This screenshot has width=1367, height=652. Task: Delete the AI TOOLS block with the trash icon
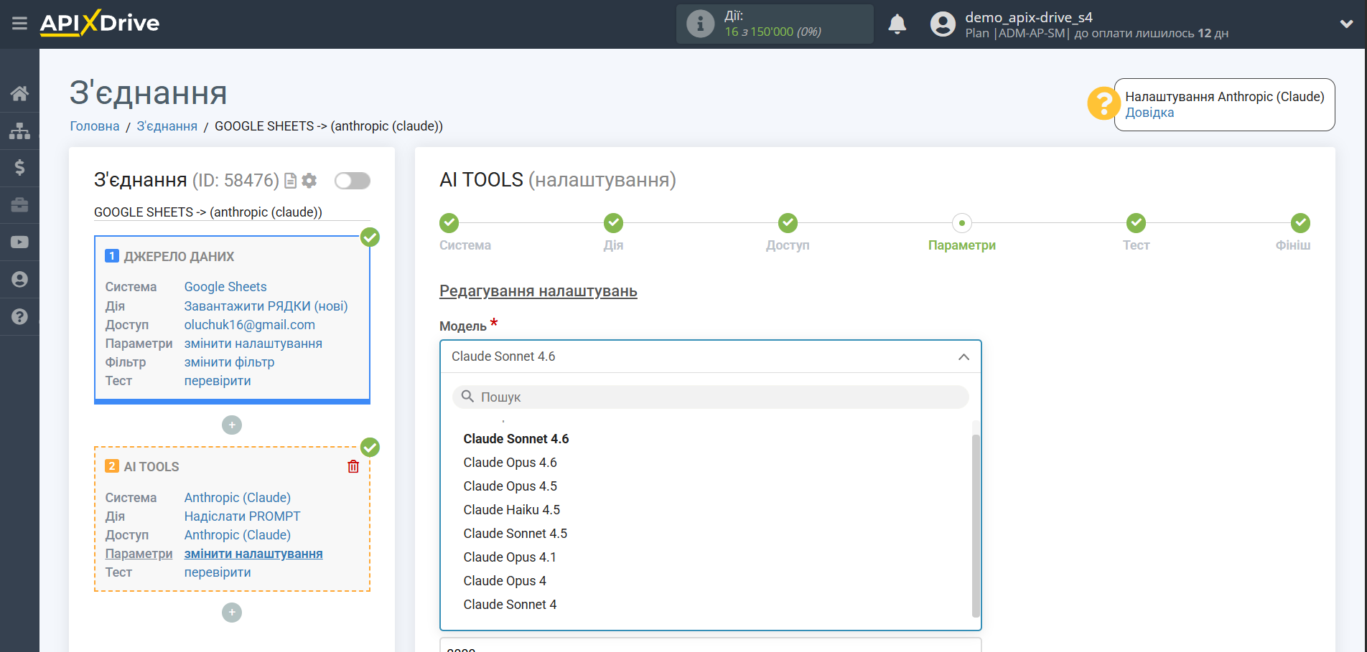point(353,467)
